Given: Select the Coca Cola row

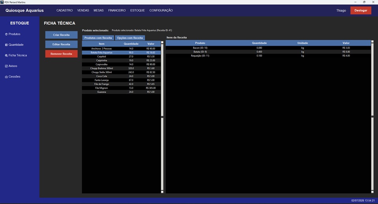Looking at the screenshot, I should (121, 76).
